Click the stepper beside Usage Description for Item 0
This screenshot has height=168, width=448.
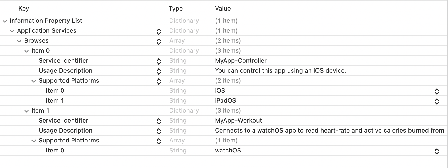[x=158, y=71]
